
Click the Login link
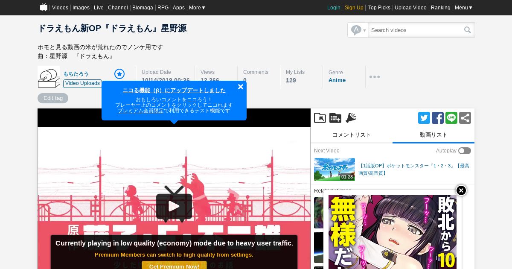point(334,8)
